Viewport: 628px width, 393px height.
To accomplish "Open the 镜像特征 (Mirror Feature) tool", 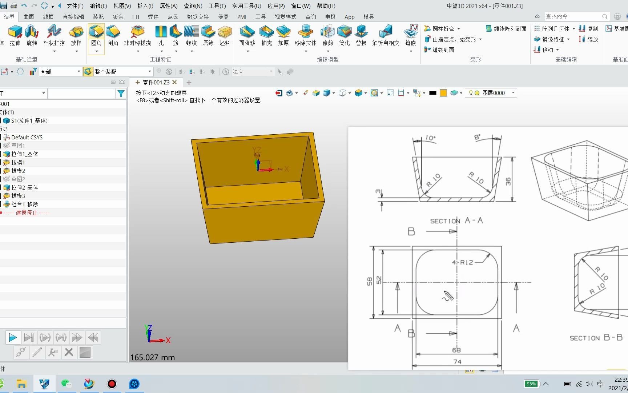I will coord(552,39).
